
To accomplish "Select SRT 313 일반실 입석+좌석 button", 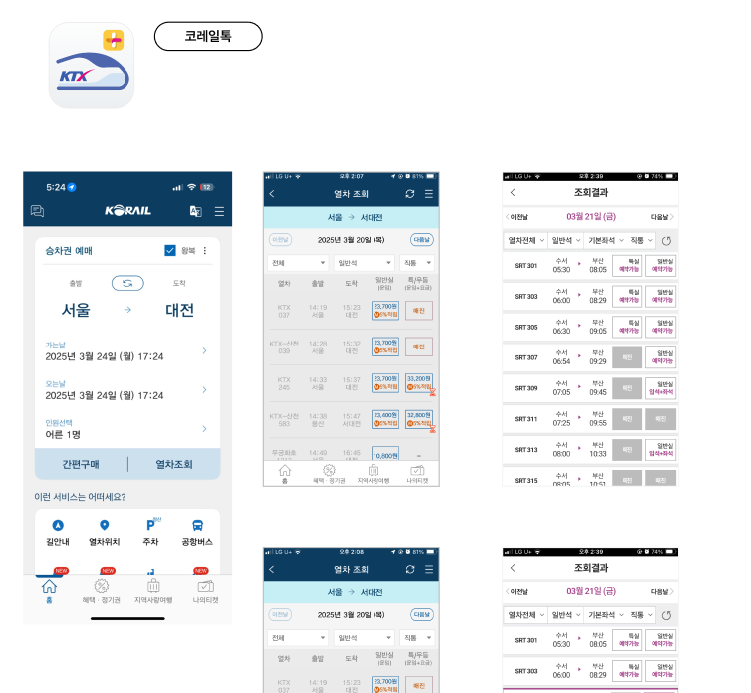I will coord(661,449).
